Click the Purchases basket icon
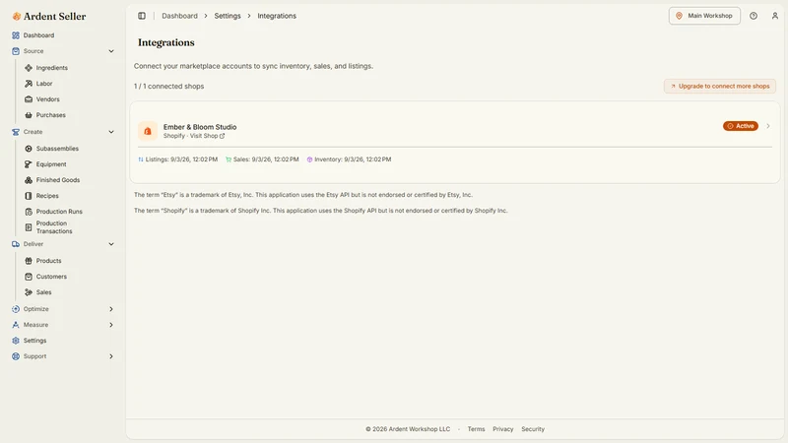Viewport: 788px width, 443px height. click(29, 115)
